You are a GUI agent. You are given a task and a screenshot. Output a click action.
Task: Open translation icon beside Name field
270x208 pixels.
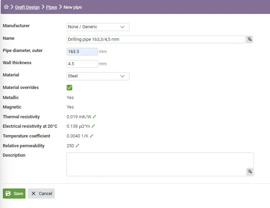249,39
